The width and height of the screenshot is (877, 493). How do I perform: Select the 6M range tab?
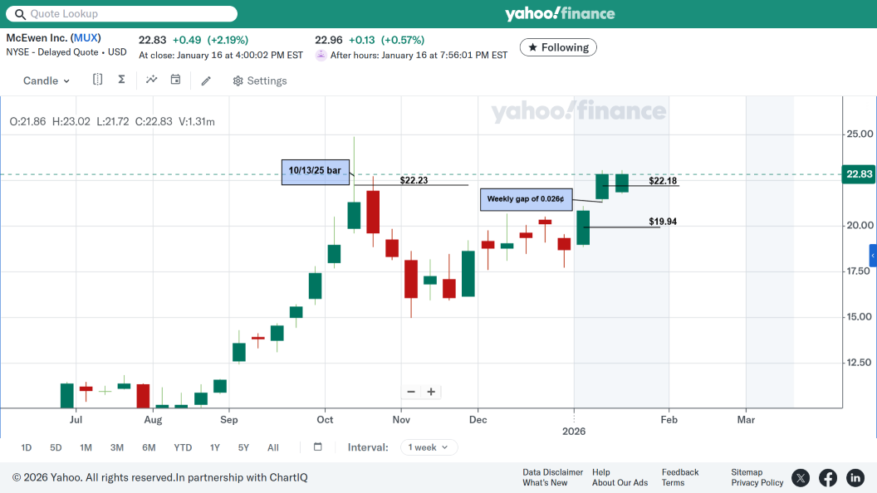click(149, 447)
